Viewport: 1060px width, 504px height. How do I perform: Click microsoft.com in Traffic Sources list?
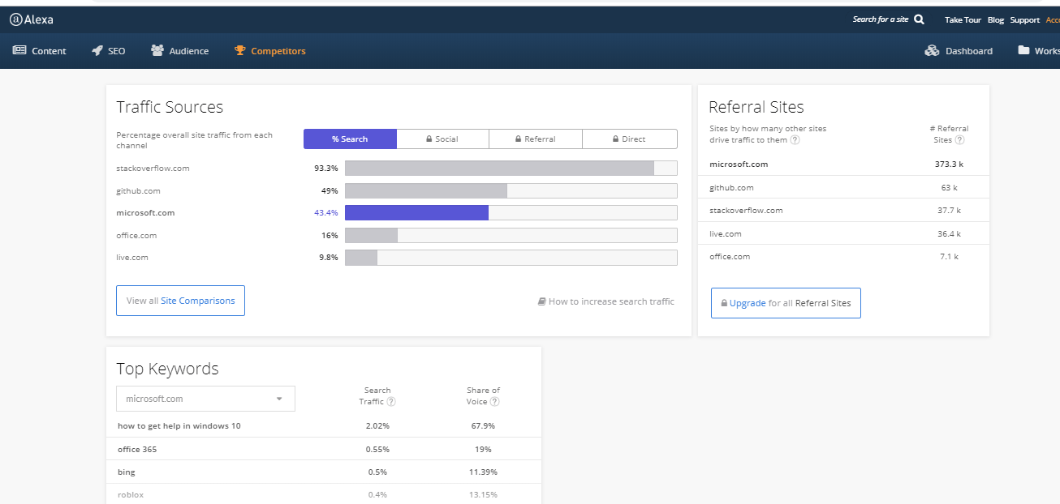(x=145, y=213)
